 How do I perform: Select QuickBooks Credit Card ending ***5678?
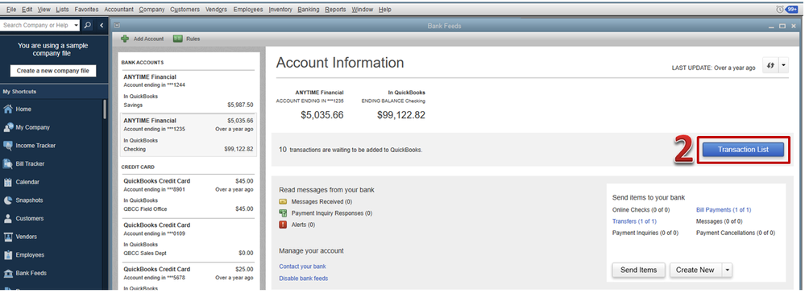188,277
